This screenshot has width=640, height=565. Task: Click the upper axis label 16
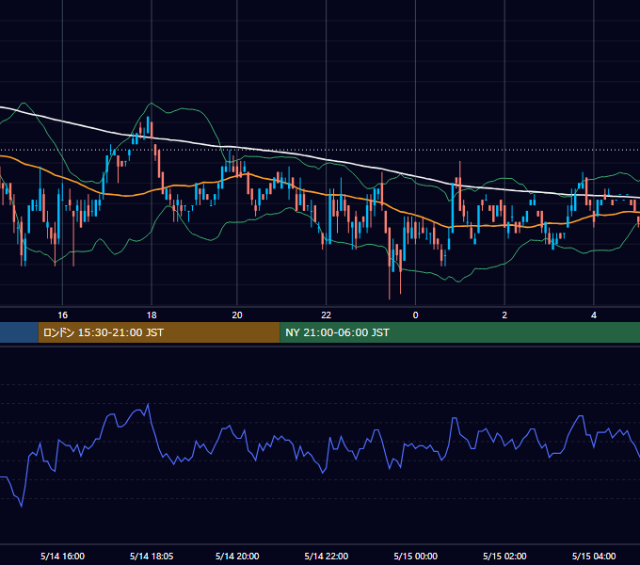62,315
